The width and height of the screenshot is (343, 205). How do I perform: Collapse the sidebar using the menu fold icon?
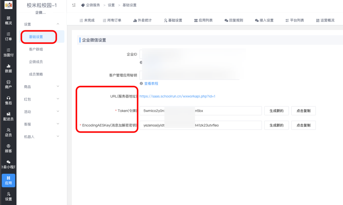(74, 5)
